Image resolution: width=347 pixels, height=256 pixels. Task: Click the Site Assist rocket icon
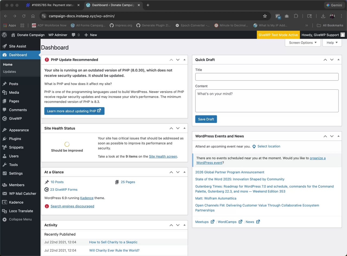[4, 46]
